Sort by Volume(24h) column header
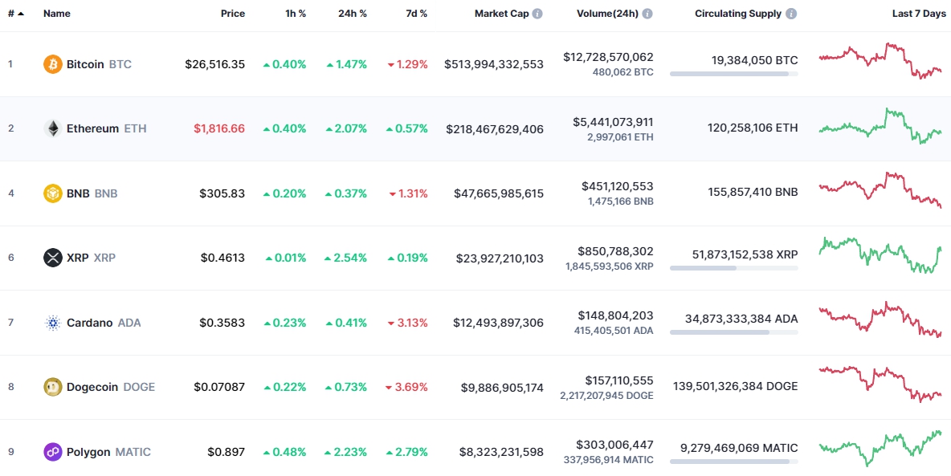951x476 pixels. click(608, 14)
